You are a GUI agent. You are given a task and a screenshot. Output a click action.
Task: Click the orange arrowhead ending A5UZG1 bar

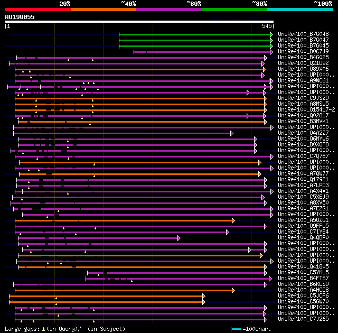click(233, 220)
